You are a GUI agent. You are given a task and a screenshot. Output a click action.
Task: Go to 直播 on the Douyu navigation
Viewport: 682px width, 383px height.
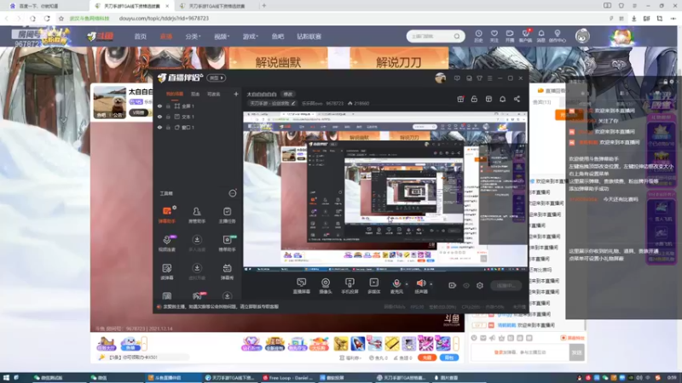click(165, 37)
